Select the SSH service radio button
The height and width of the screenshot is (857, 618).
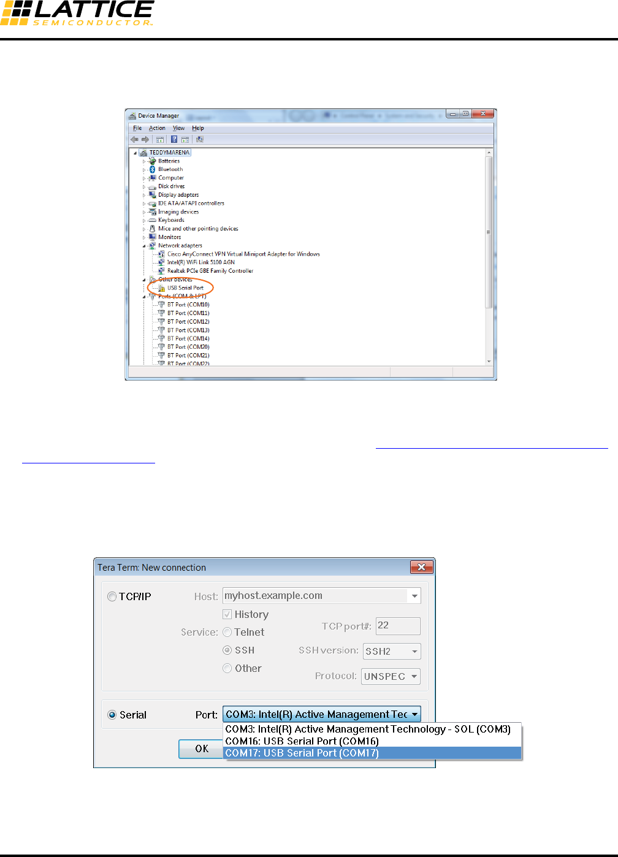click(227, 650)
